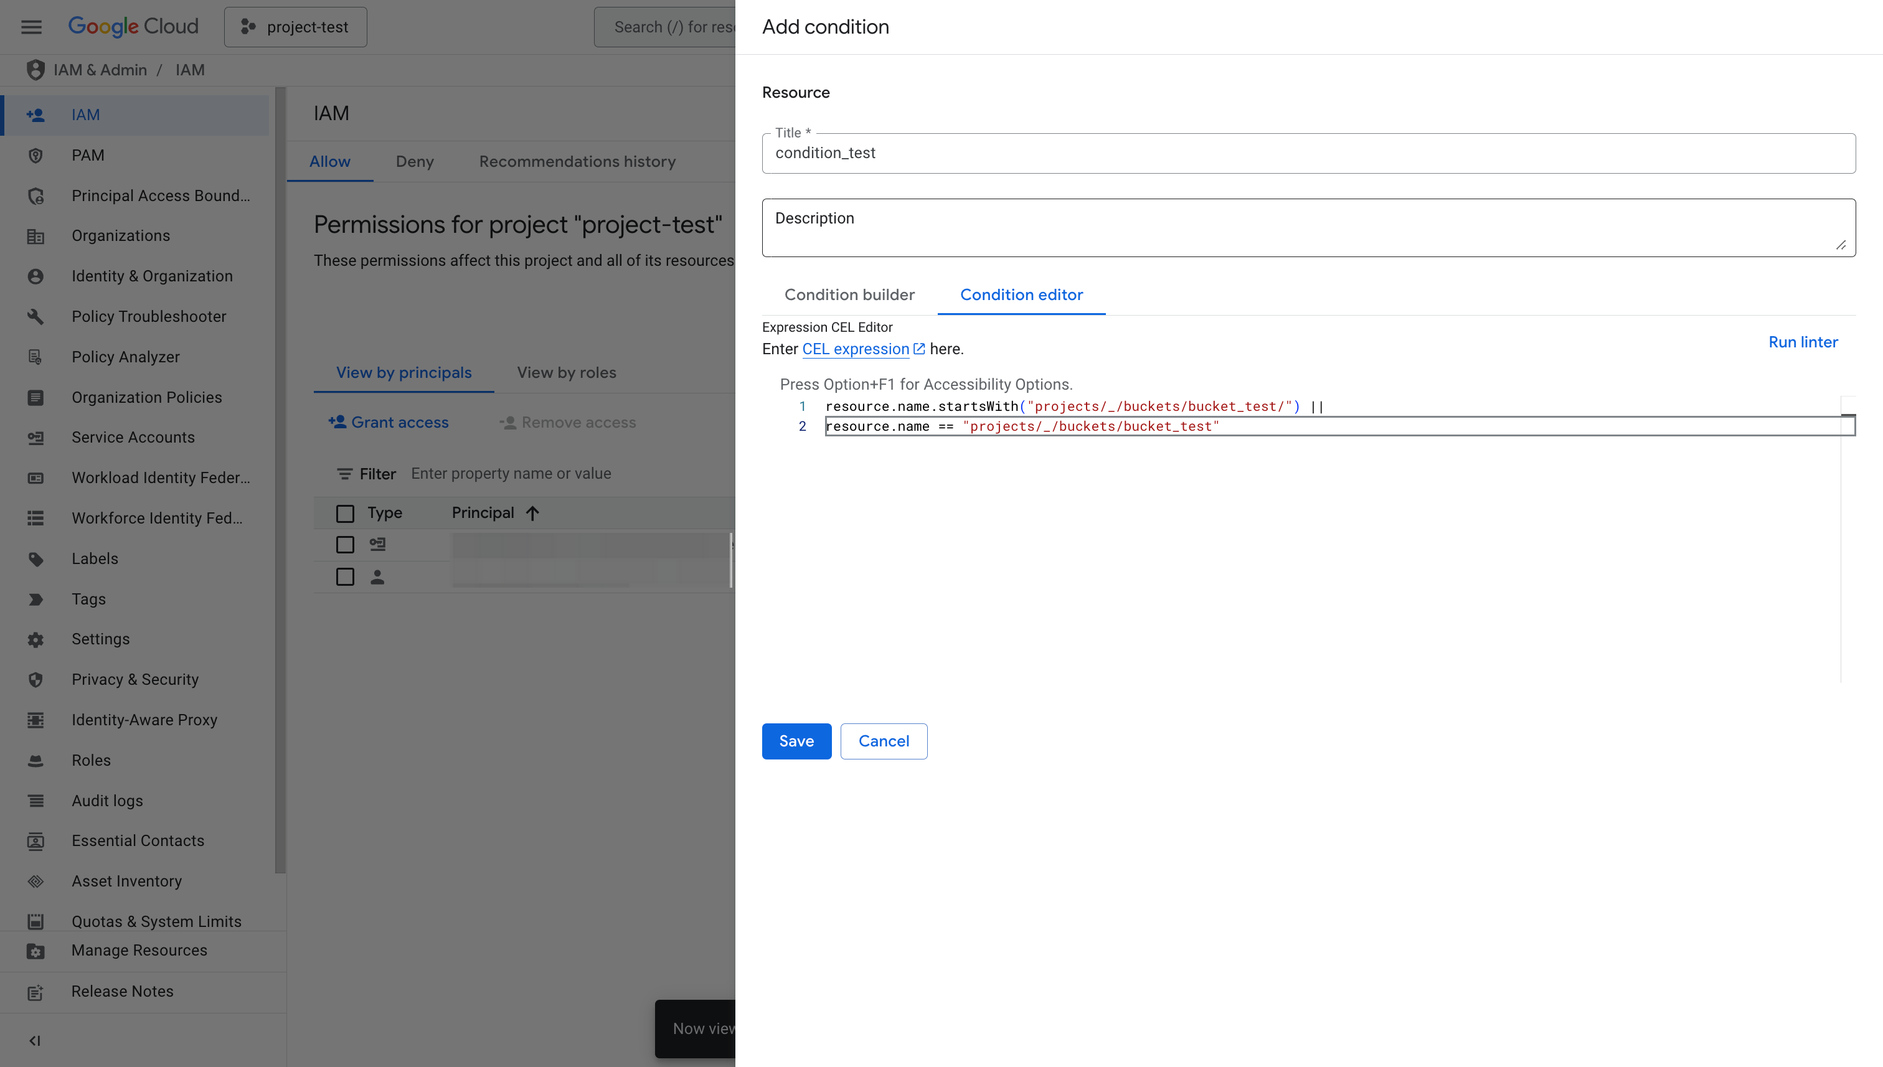Open the hamburger navigation menu
This screenshot has width=1883, height=1067.
pos(31,27)
